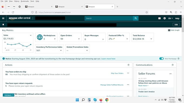Close the FEEDBACK tab
The image size is (184, 103).
(x=13, y=95)
